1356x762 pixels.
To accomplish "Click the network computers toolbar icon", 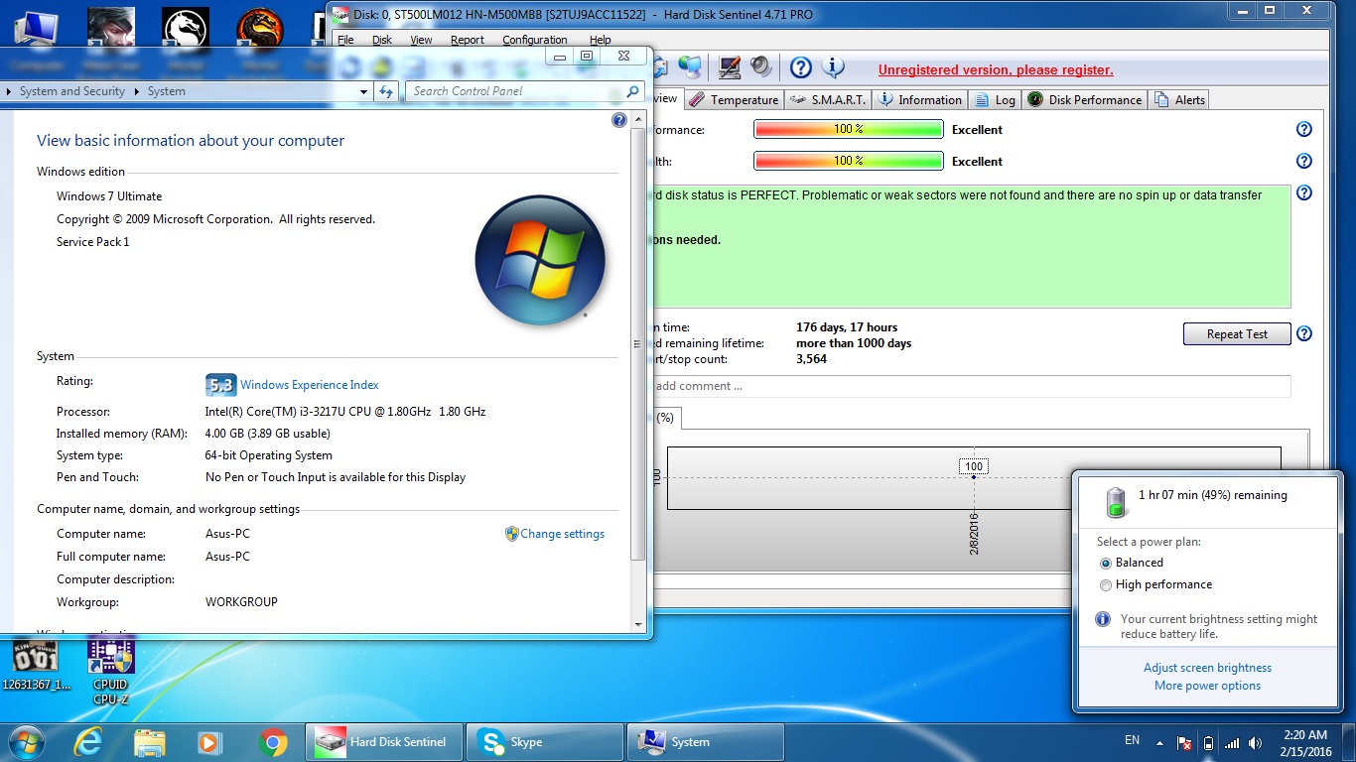I will click(690, 67).
